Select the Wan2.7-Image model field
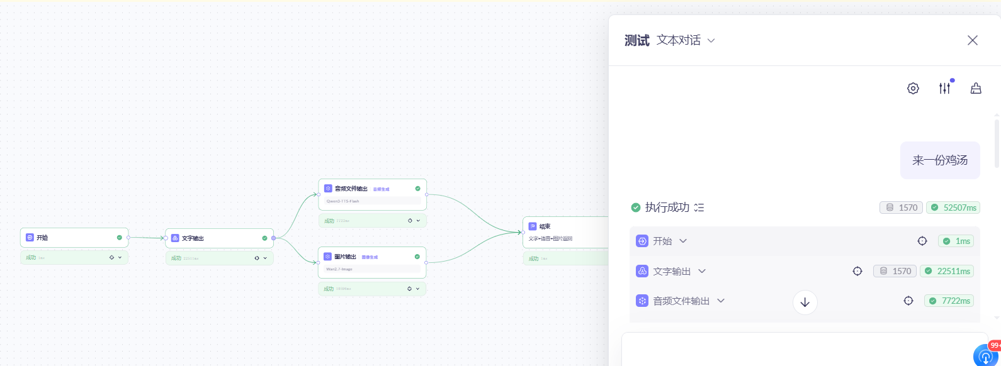This screenshot has width=1001, height=366. click(x=371, y=269)
